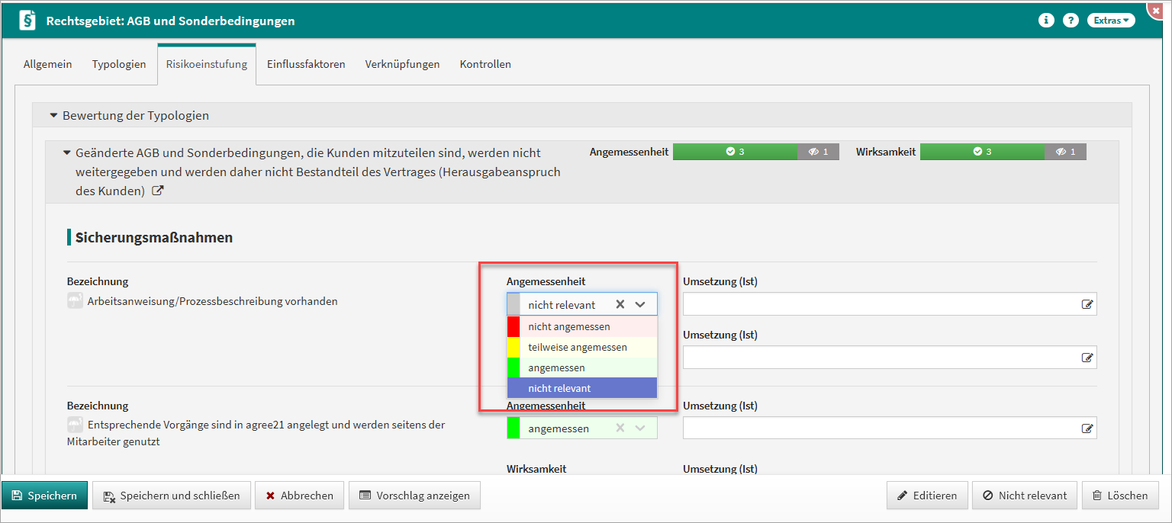The width and height of the screenshot is (1172, 523).
Task: Open the 'angemessen' Angemessenheit dropdown
Action: tap(640, 428)
